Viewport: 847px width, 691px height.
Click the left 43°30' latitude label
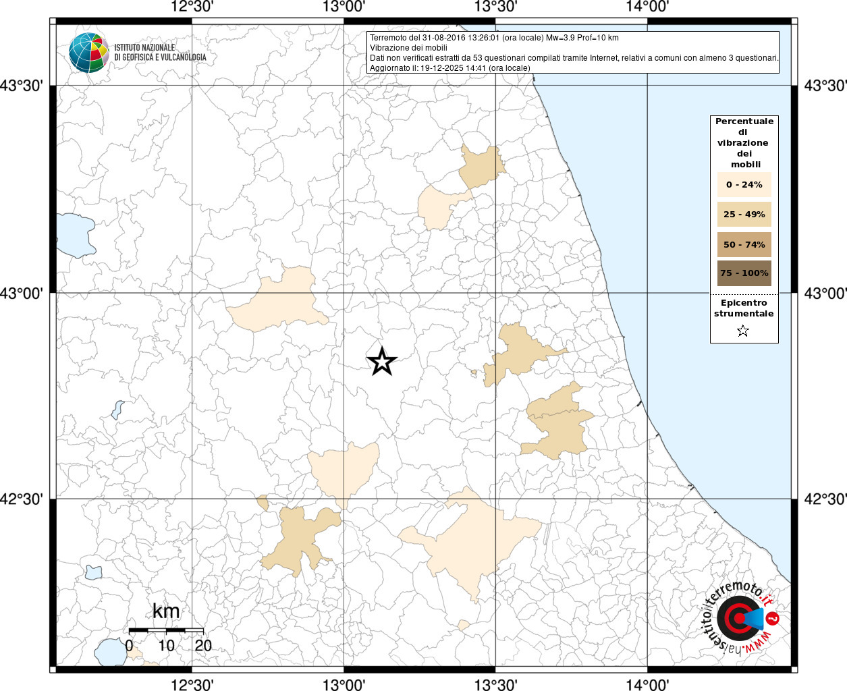point(22,86)
